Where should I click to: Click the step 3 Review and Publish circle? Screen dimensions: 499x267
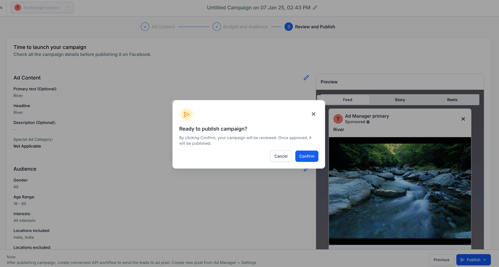pos(288,27)
